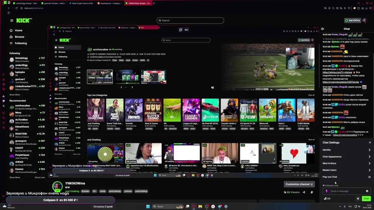The height and width of the screenshot is (210, 374).
Task: Open aznricecakes in Recommended list
Action: pos(27,107)
